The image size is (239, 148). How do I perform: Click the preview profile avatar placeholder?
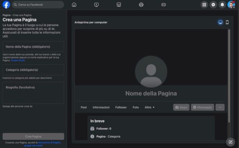coord(151,72)
